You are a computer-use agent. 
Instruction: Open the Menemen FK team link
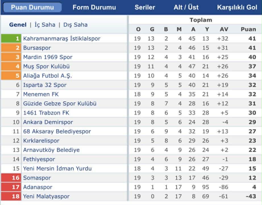pos(41,94)
